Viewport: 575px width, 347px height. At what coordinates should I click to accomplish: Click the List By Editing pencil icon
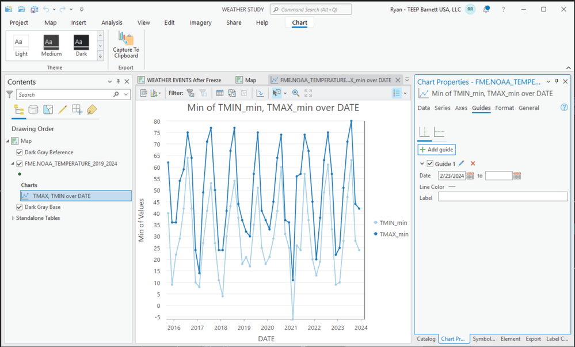tap(63, 110)
